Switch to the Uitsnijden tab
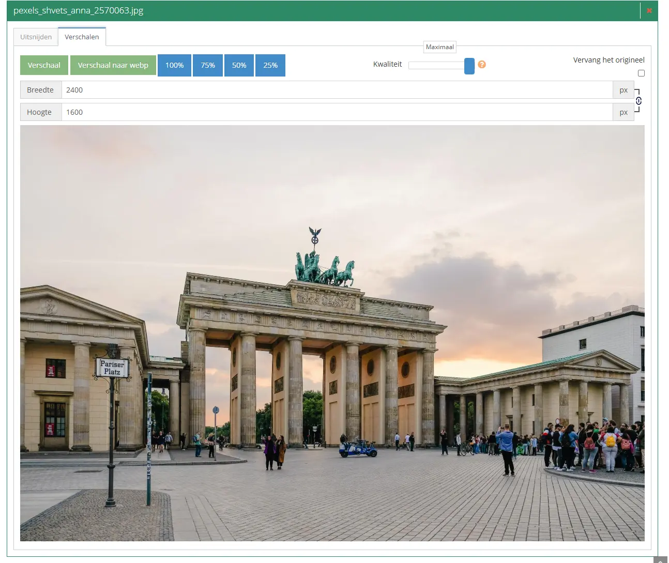The image size is (669, 563). click(36, 37)
